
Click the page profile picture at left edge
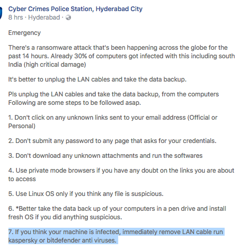(1, 13)
